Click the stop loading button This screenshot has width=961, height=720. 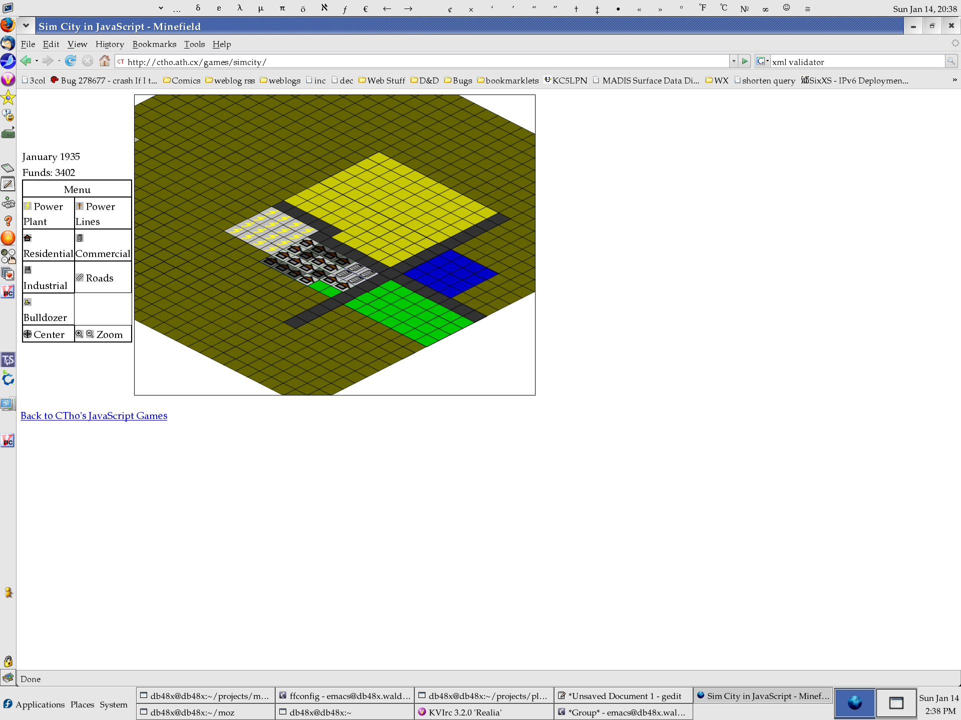pos(88,61)
